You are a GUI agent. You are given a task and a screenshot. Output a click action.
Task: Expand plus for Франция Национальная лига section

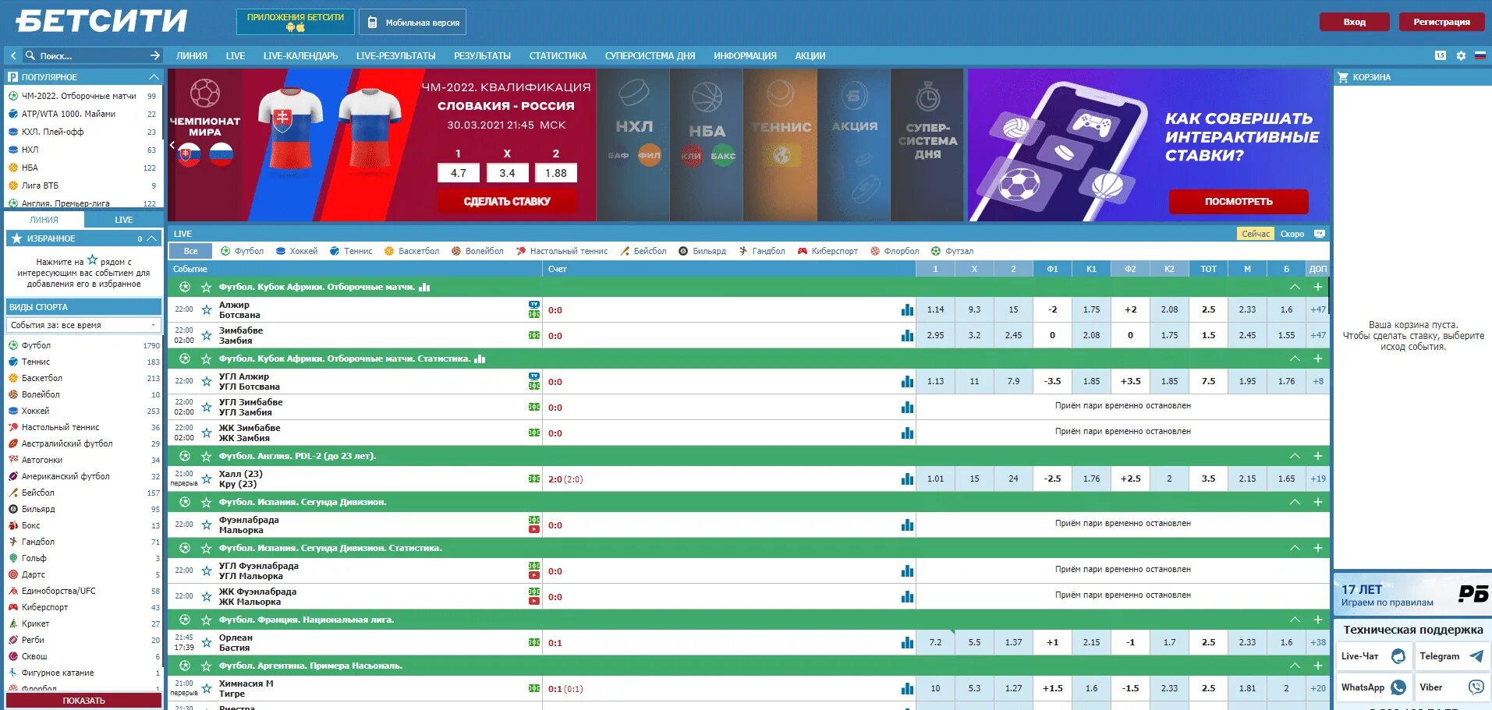pos(1317,620)
